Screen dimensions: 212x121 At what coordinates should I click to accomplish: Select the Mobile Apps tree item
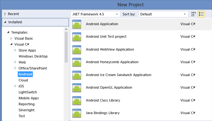pyautogui.click(x=29, y=98)
